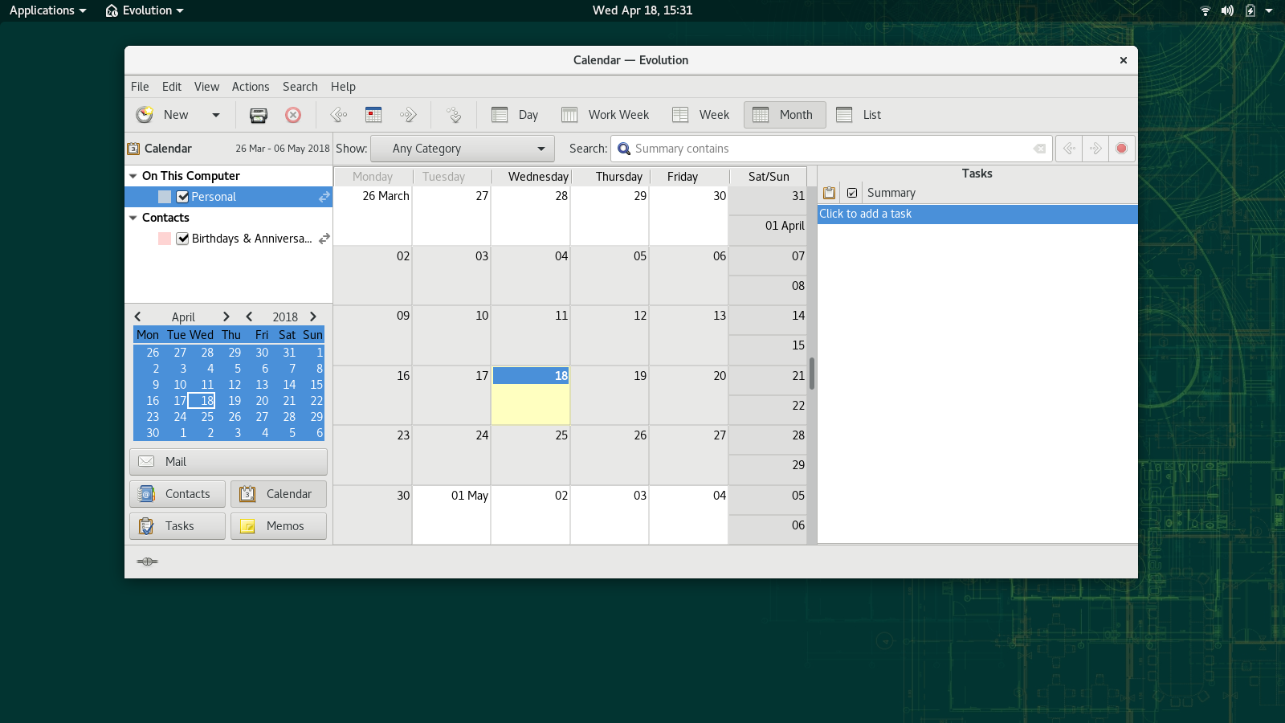This screenshot has width=1285, height=723.
Task: Open the Actions menu
Action: pos(251,87)
